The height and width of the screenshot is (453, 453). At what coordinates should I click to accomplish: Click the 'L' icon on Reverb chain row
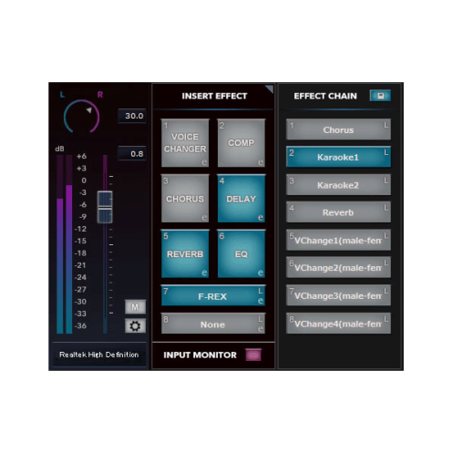click(386, 208)
